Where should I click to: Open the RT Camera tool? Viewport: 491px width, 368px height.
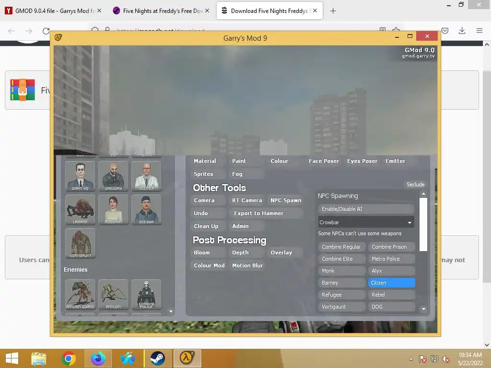[x=247, y=200]
